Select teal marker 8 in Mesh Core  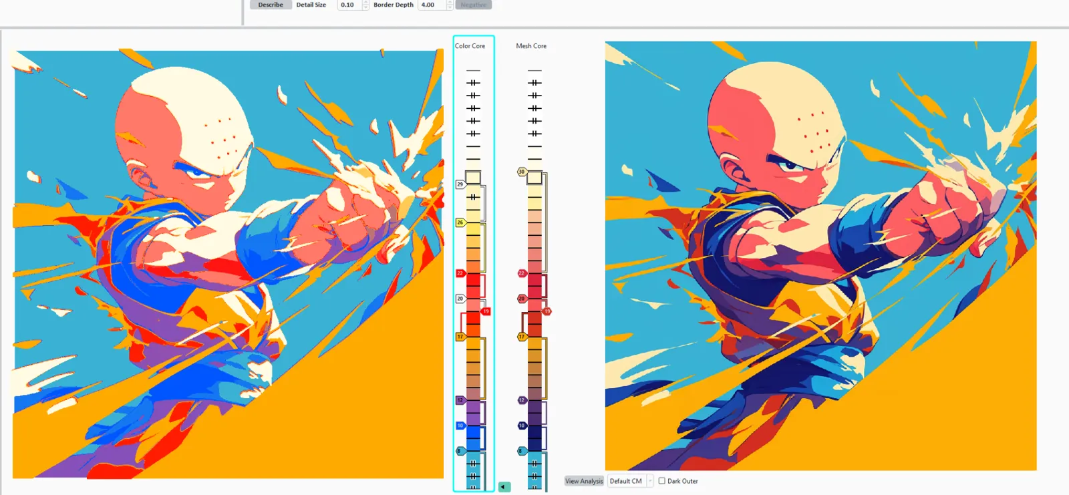[x=522, y=451]
